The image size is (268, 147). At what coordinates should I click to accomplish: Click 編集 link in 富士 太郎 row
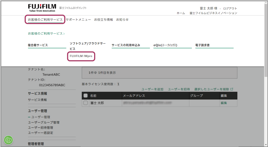point(224,103)
